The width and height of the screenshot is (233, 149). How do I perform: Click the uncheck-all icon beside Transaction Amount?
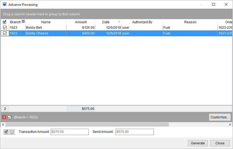tap(12, 132)
